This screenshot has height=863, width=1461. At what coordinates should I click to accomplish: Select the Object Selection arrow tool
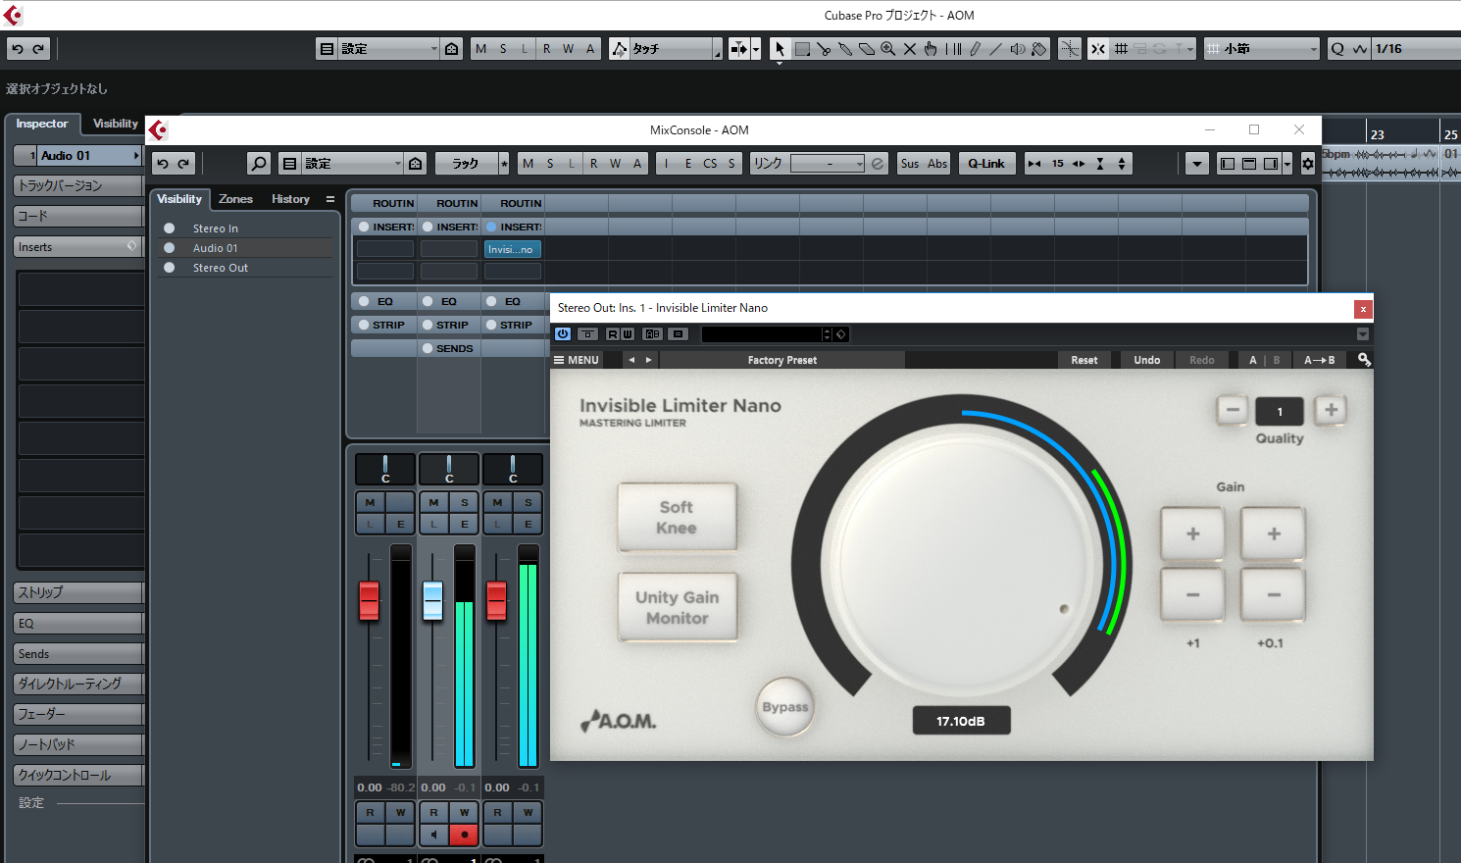780,48
